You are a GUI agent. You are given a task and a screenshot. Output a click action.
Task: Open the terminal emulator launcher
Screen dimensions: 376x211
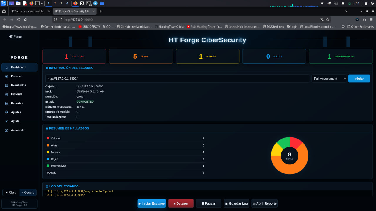37,3
